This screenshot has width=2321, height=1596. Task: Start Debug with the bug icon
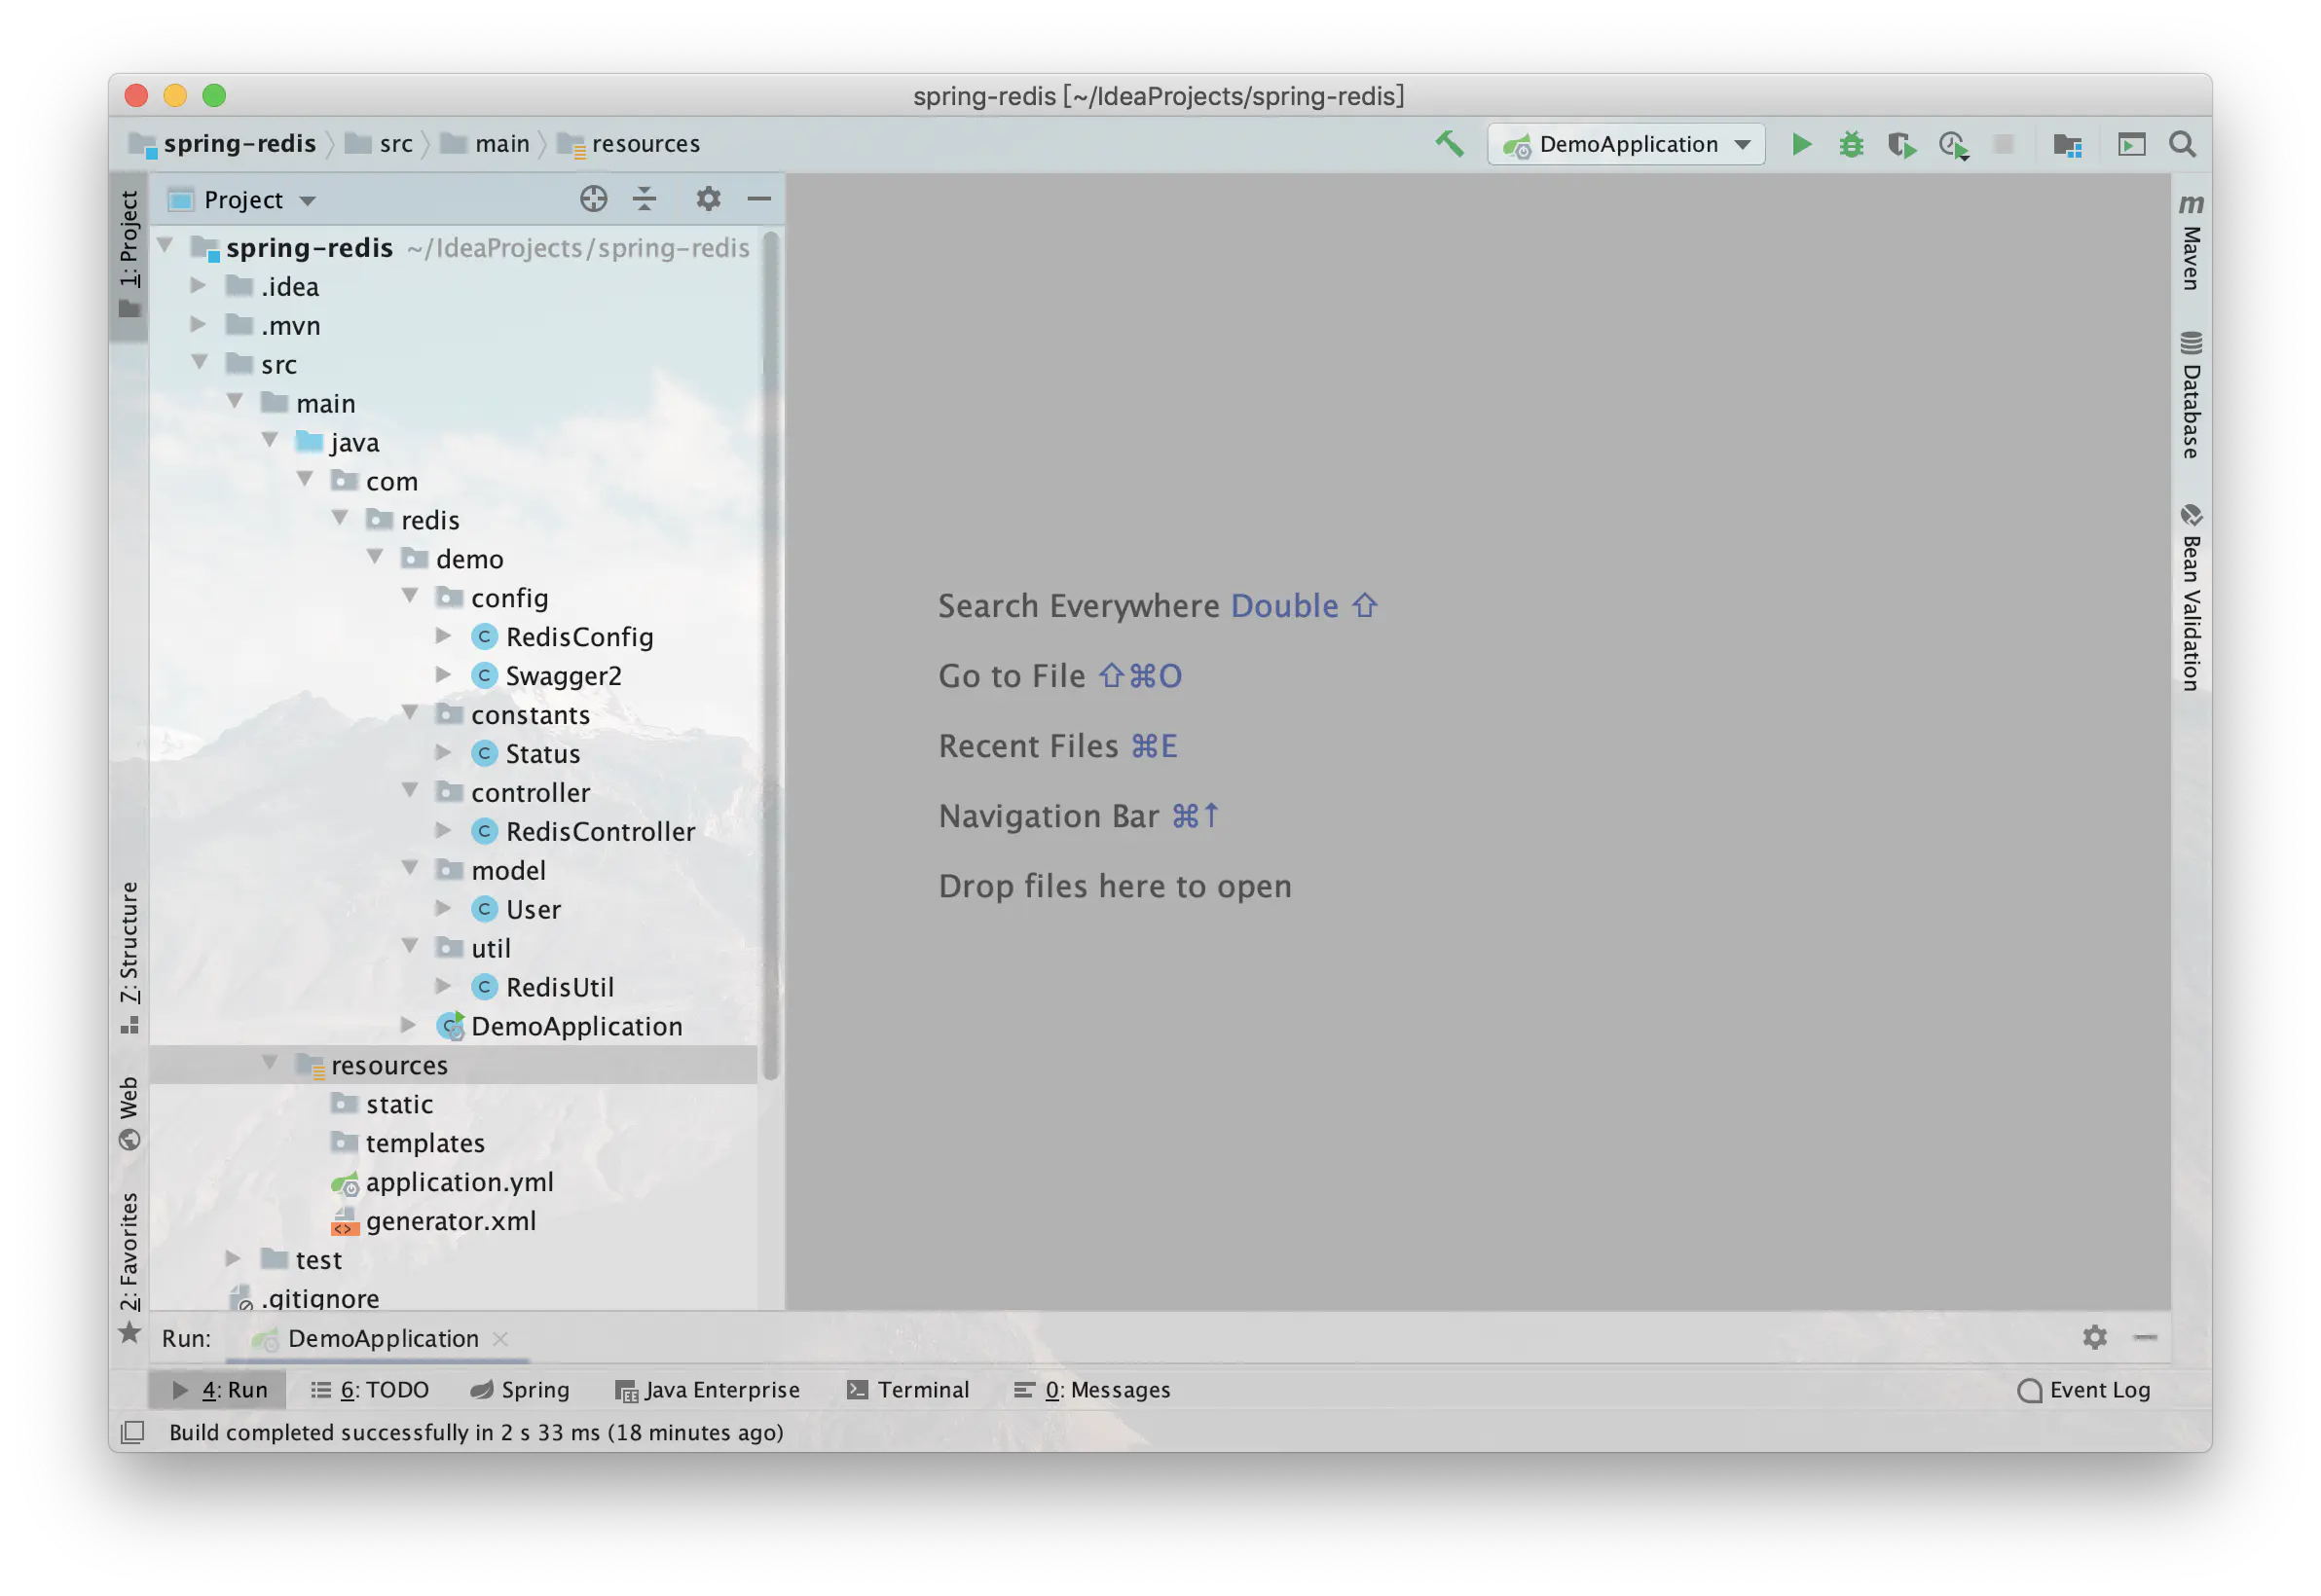click(1851, 145)
